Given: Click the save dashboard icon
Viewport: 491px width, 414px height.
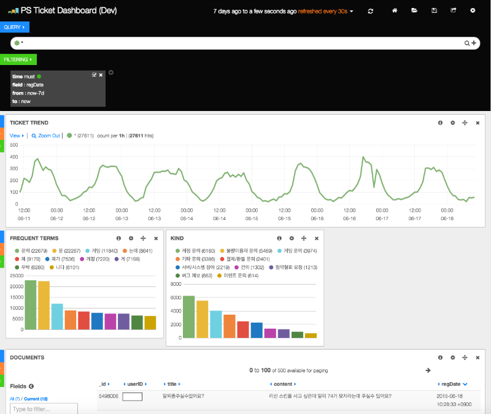Looking at the screenshot, I should tap(434, 11).
